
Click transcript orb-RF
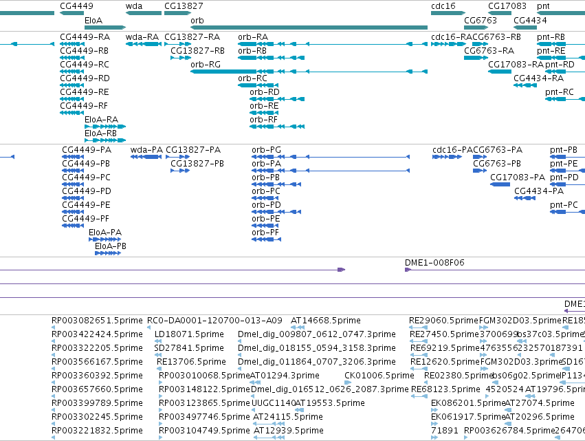(277, 127)
